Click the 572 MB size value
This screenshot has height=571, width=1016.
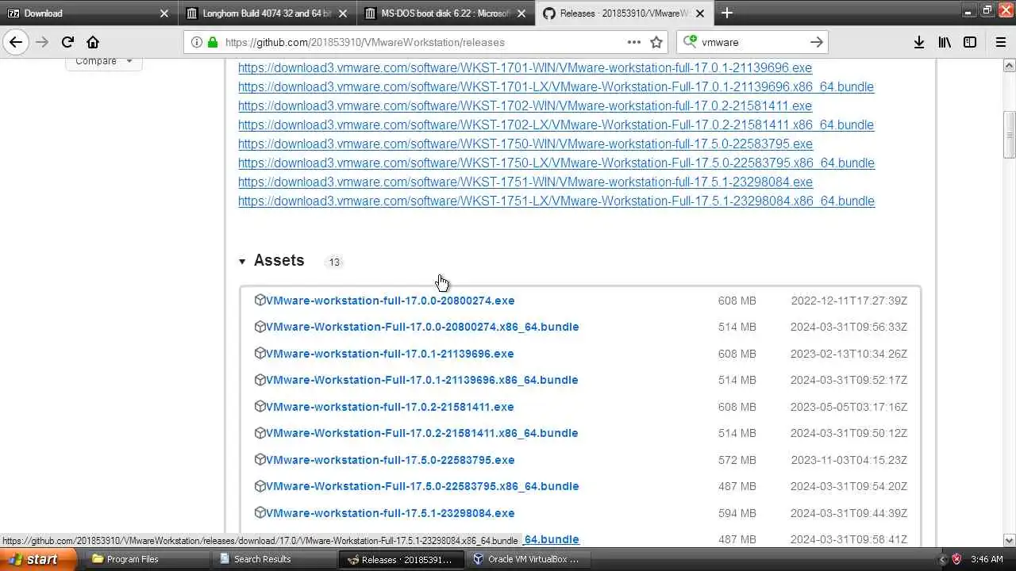click(737, 460)
